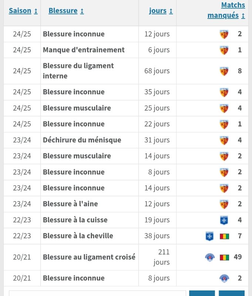This screenshot has width=252, height=296.
Task: Click club crest in Manque d'entrainement row
Action: pos(224,50)
